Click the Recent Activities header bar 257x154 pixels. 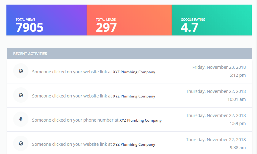pyautogui.click(x=129, y=54)
